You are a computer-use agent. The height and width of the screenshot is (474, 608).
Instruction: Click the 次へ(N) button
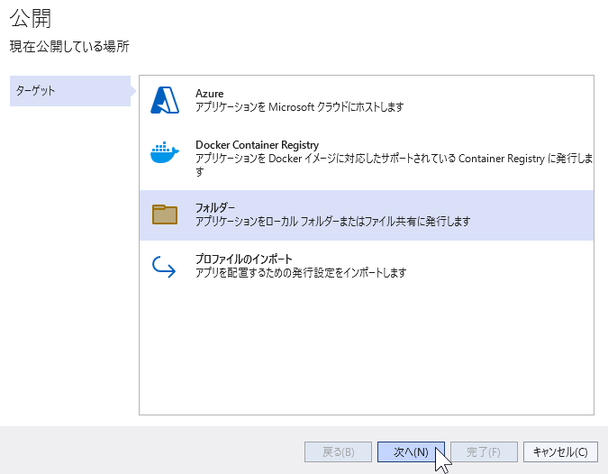click(x=411, y=451)
